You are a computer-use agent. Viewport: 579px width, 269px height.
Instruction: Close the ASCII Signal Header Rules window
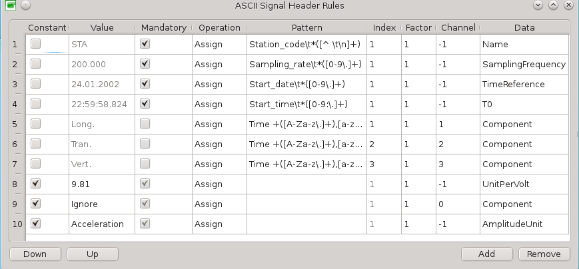tap(568, 5)
